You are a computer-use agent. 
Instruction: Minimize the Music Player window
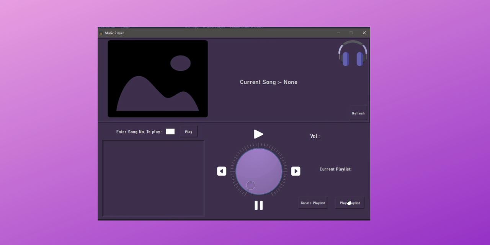(x=338, y=33)
